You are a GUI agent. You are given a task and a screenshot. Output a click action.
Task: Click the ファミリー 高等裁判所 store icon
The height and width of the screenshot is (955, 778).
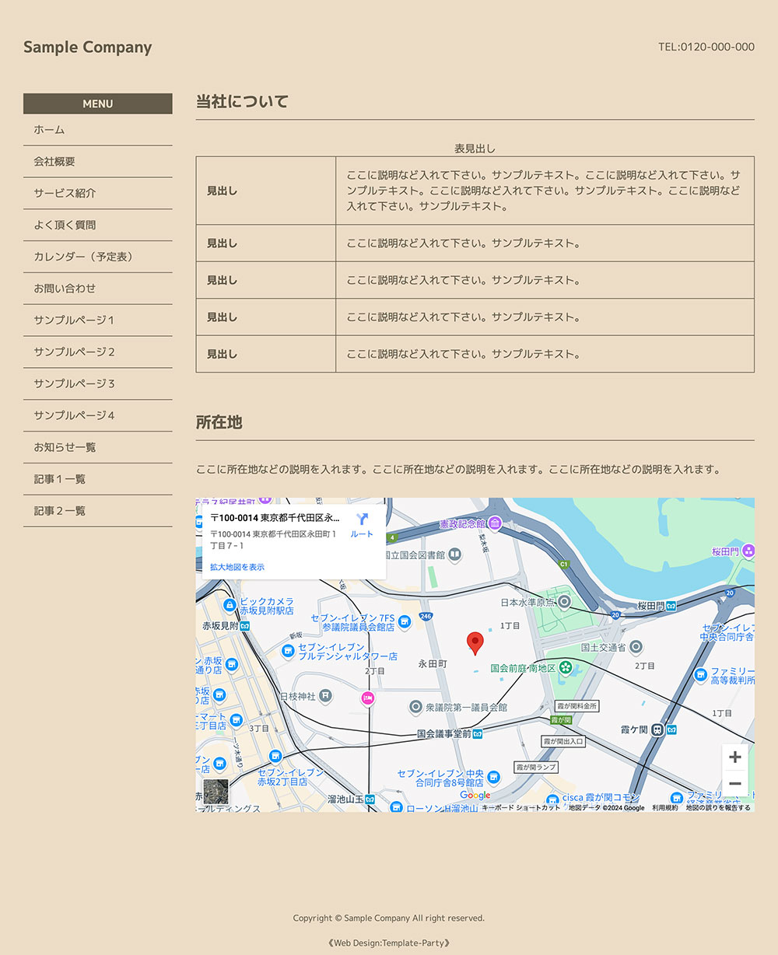pyautogui.click(x=700, y=673)
